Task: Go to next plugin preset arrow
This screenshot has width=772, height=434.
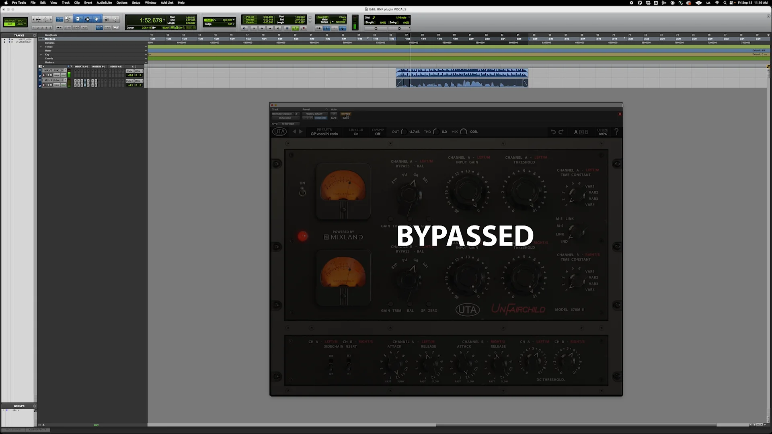Action: [x=301, y=131]
